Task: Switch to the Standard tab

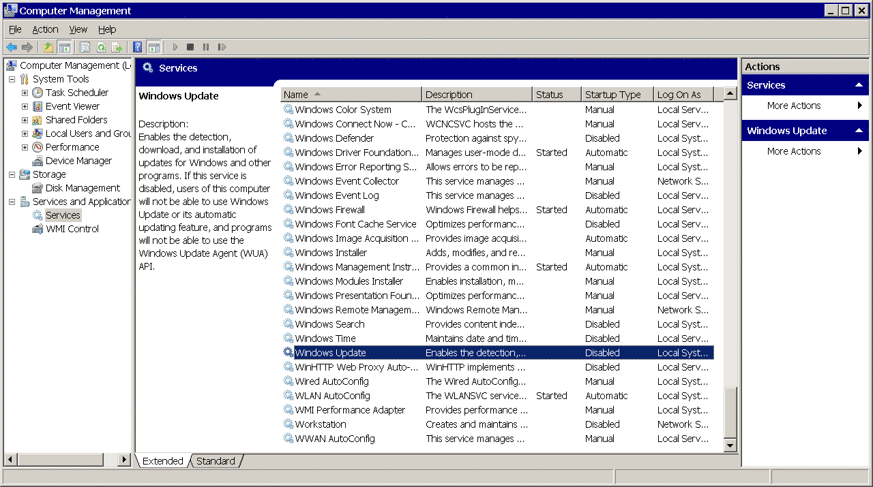Action: [x=216, y=461]
